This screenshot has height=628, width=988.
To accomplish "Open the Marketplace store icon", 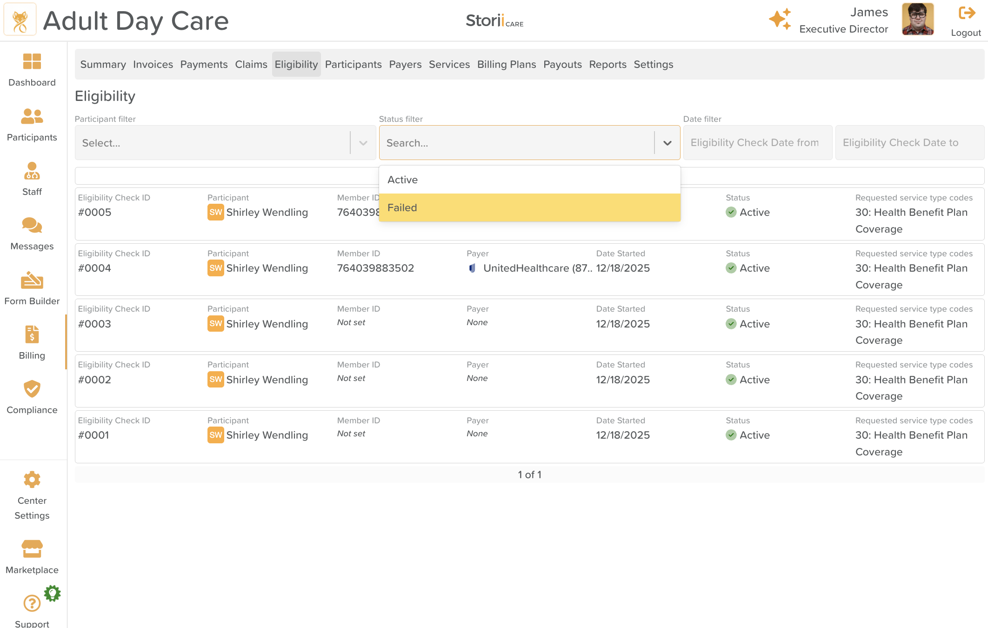I will coord(32,549).
